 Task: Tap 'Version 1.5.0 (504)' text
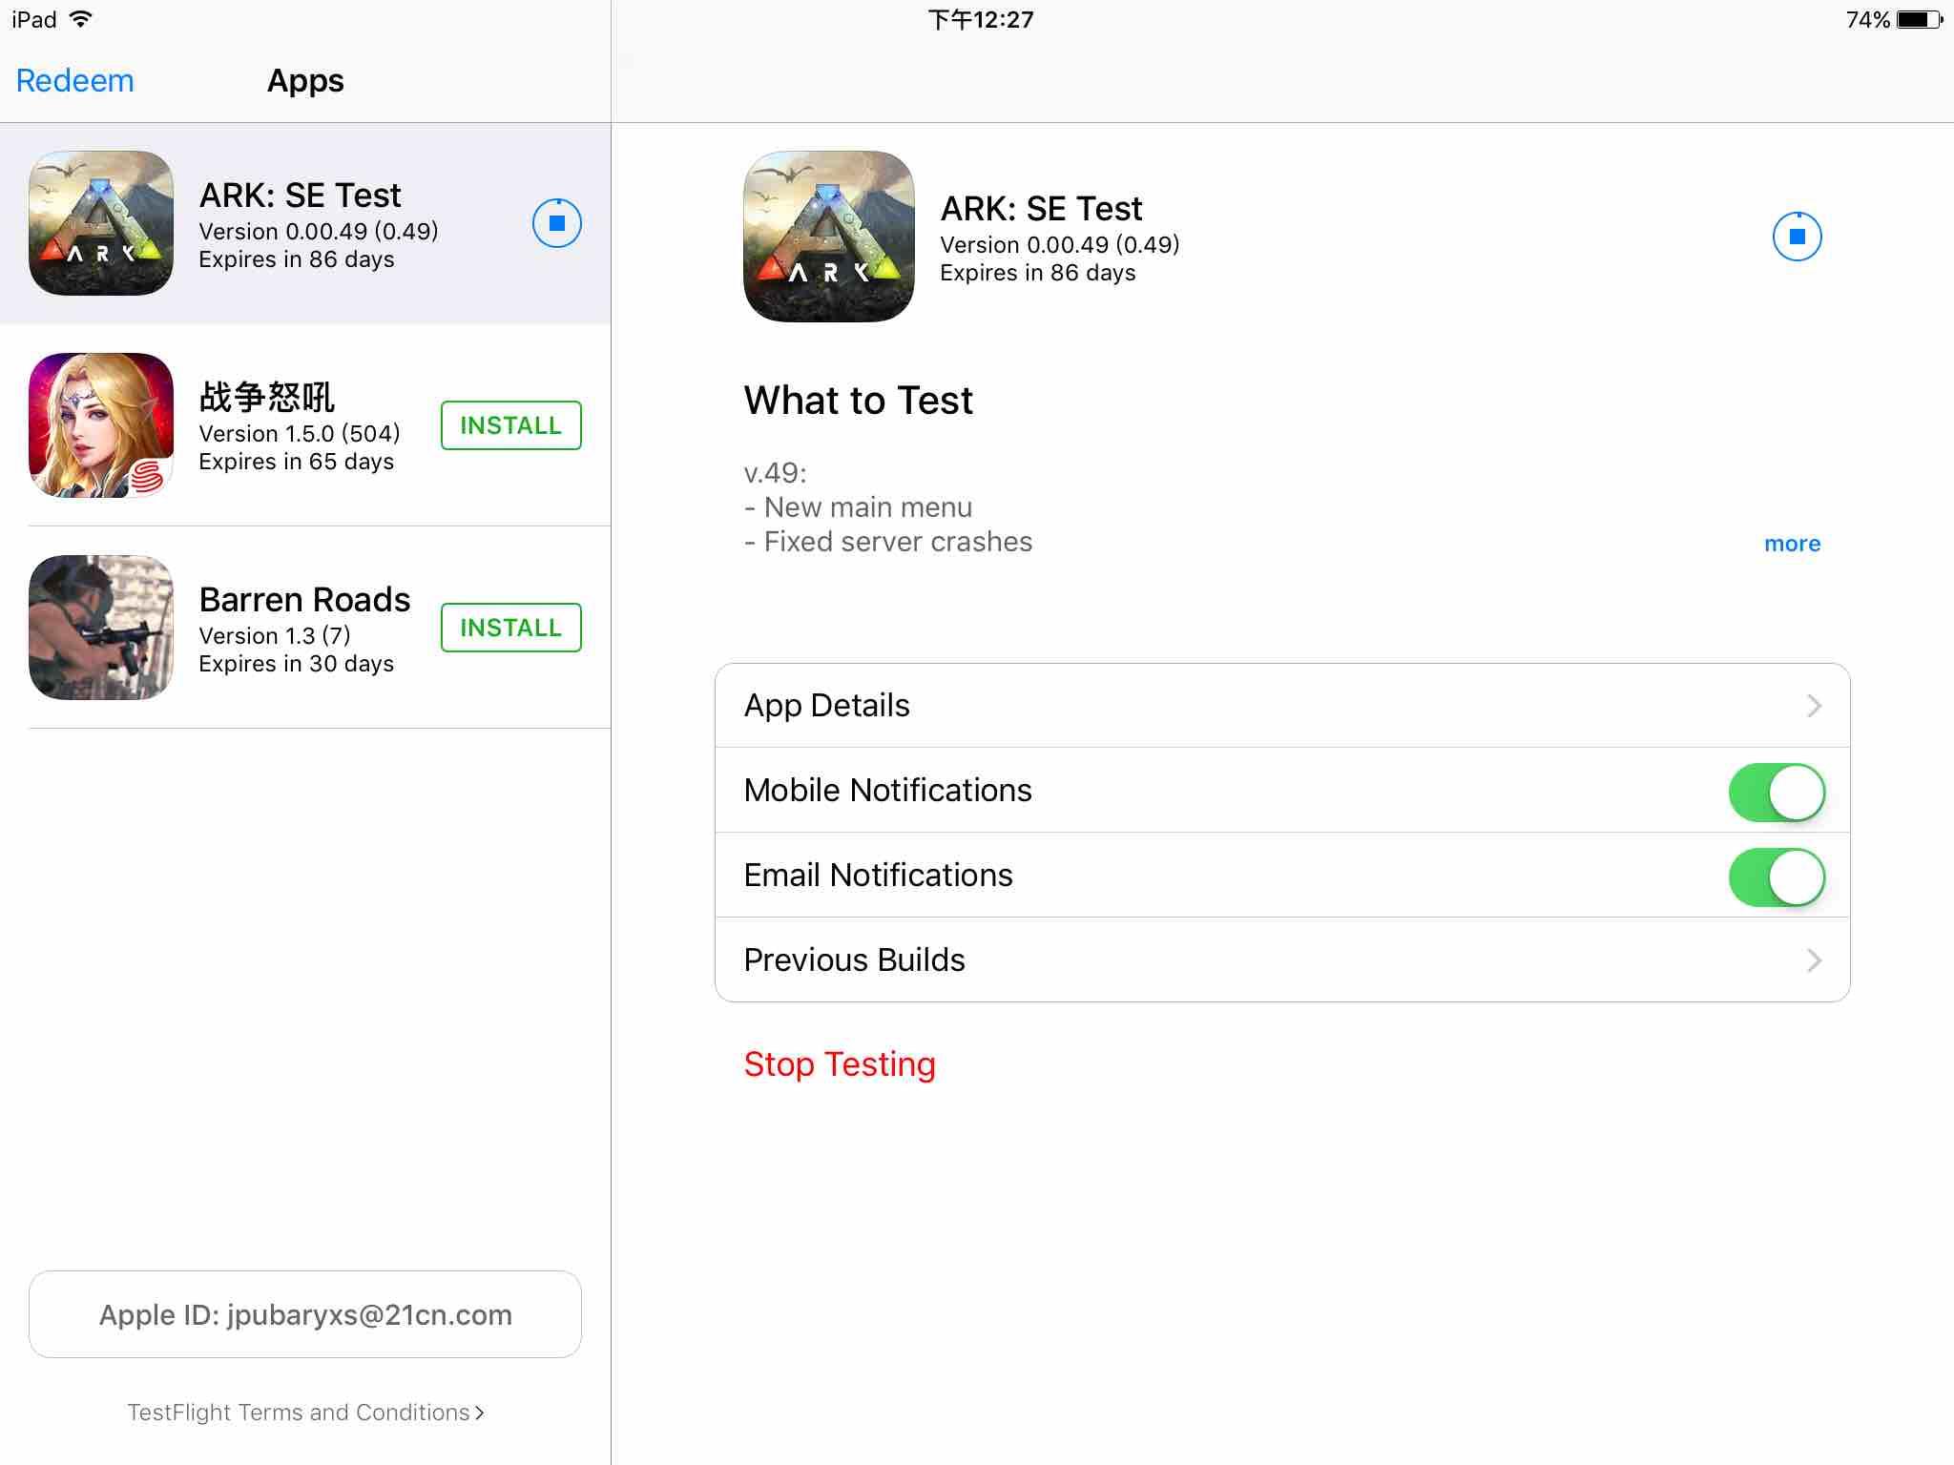pos(300,433)
